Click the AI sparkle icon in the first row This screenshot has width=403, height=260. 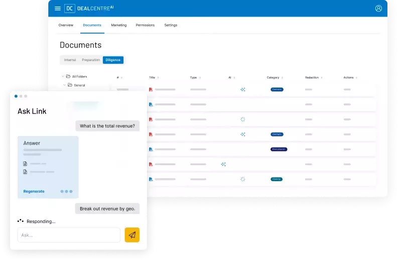click(242, 89)
